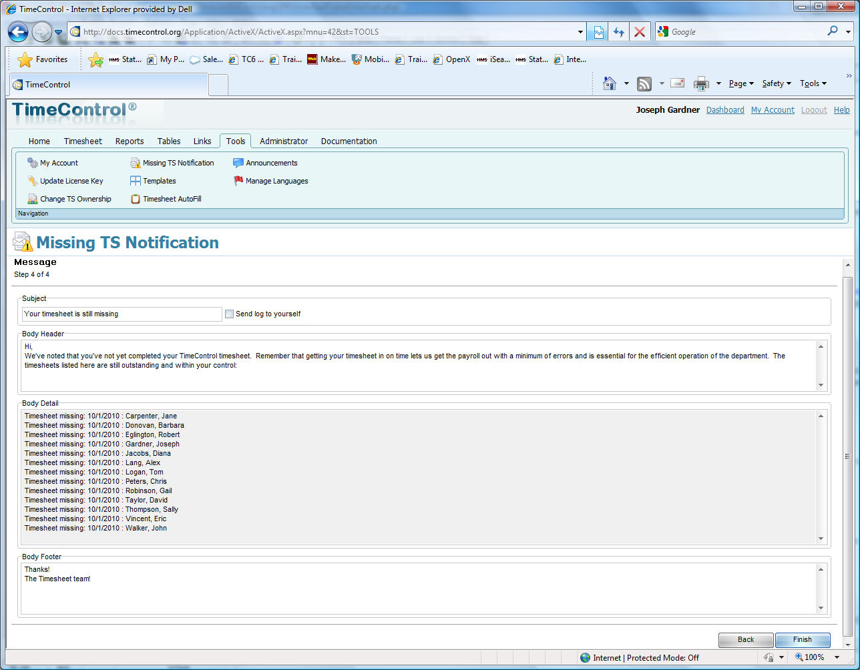Expand the Home button dropdown arrow
The image size is (860, 670).
click(x=626, y=83)
